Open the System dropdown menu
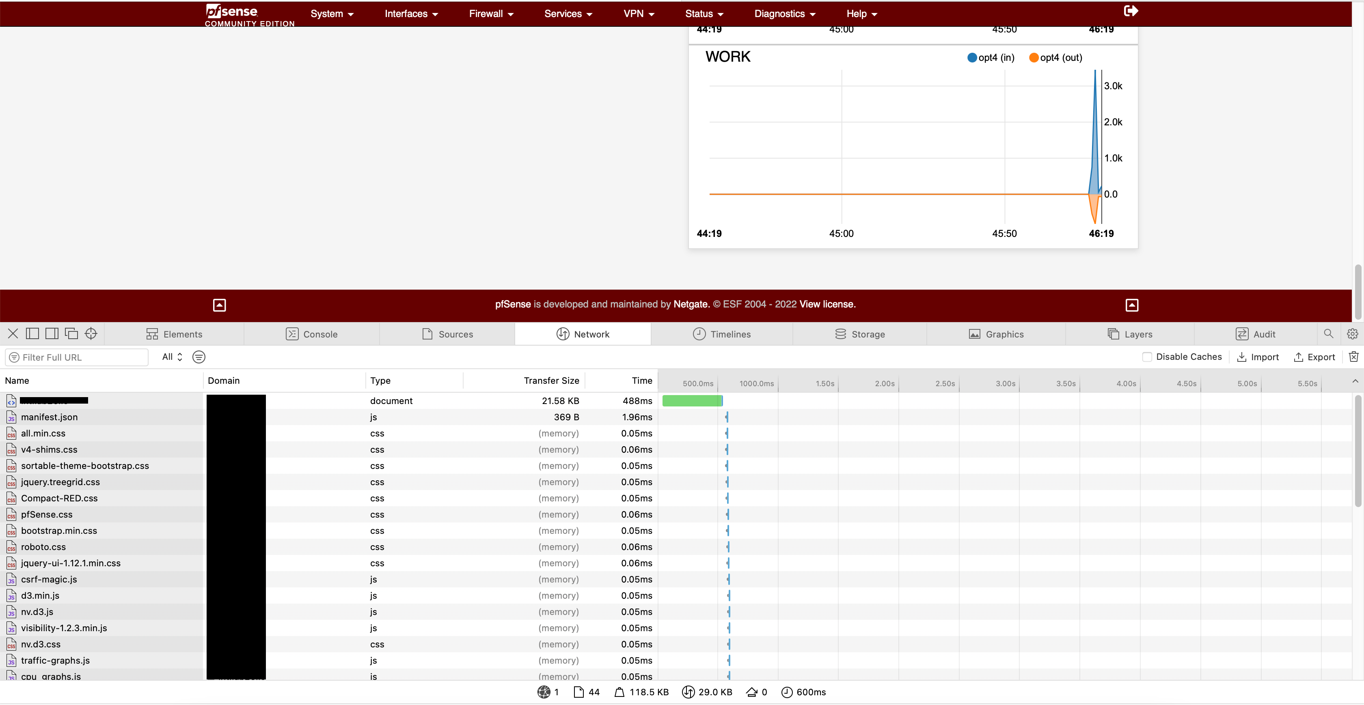The width and height of the screenshot is (1364, 705). click(x=332, y=14)
